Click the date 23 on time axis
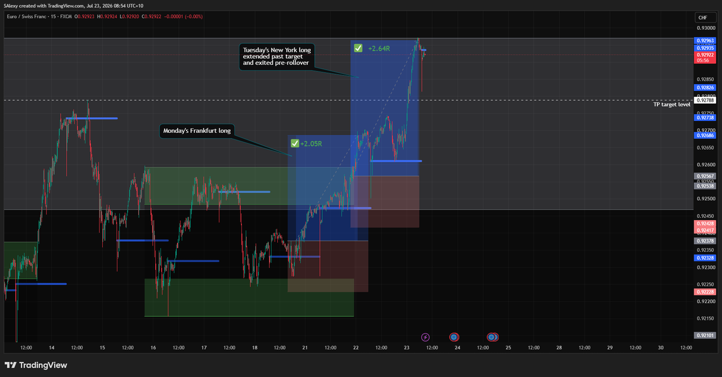Viewport: 722px width, 377px height. (407, 348)
